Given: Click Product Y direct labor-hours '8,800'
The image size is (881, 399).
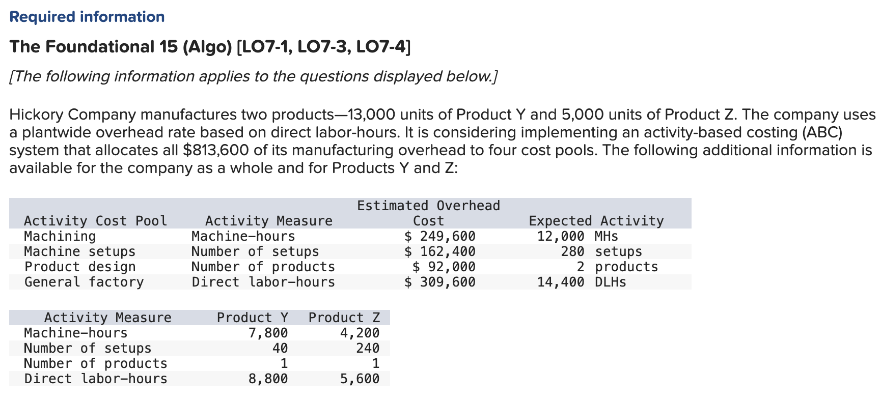Looking at the screenshot, I should 268,379.
